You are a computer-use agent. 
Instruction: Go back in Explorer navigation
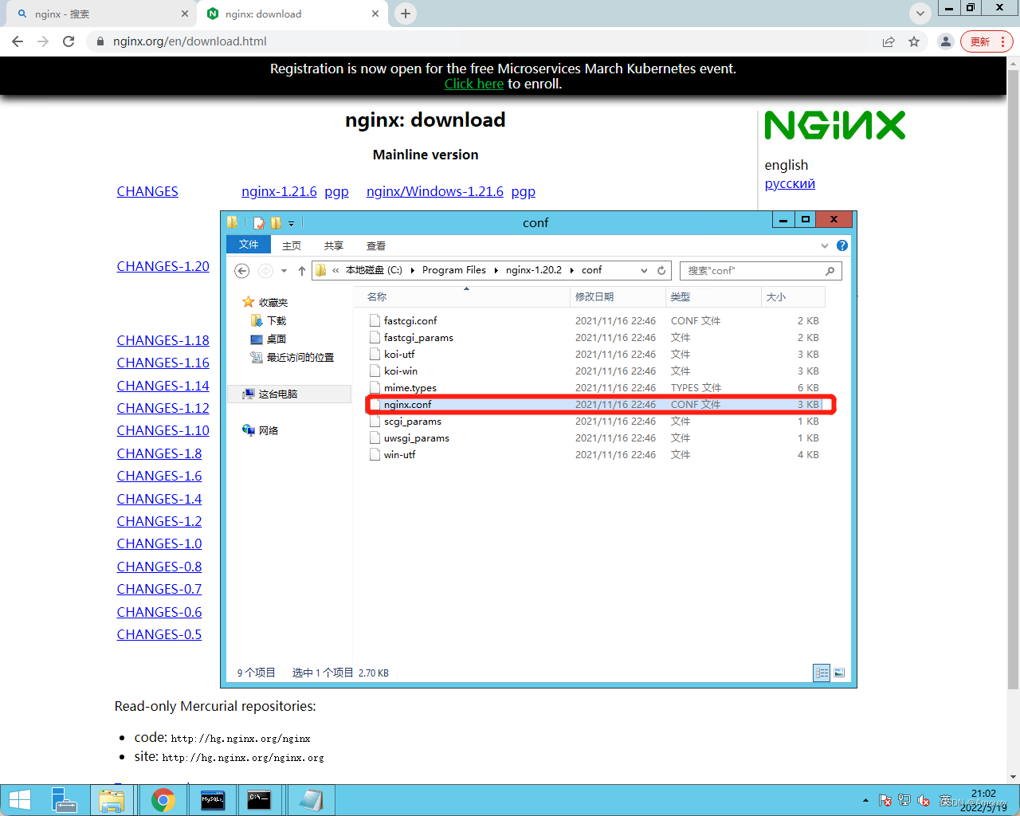point(242,271)
